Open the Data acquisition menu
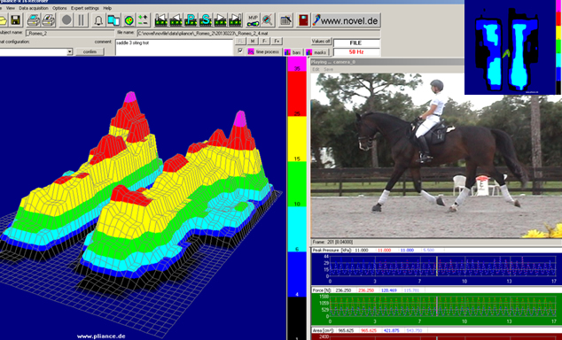562x340 pixels. pos(34,8)
